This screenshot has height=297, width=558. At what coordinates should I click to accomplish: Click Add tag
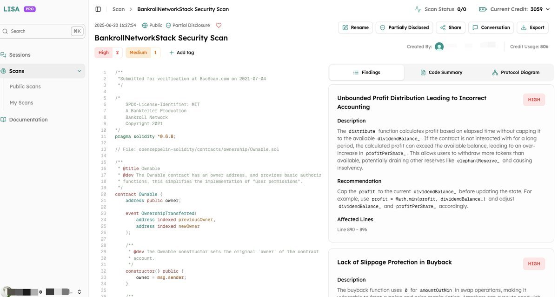click(x=182, y=53)
